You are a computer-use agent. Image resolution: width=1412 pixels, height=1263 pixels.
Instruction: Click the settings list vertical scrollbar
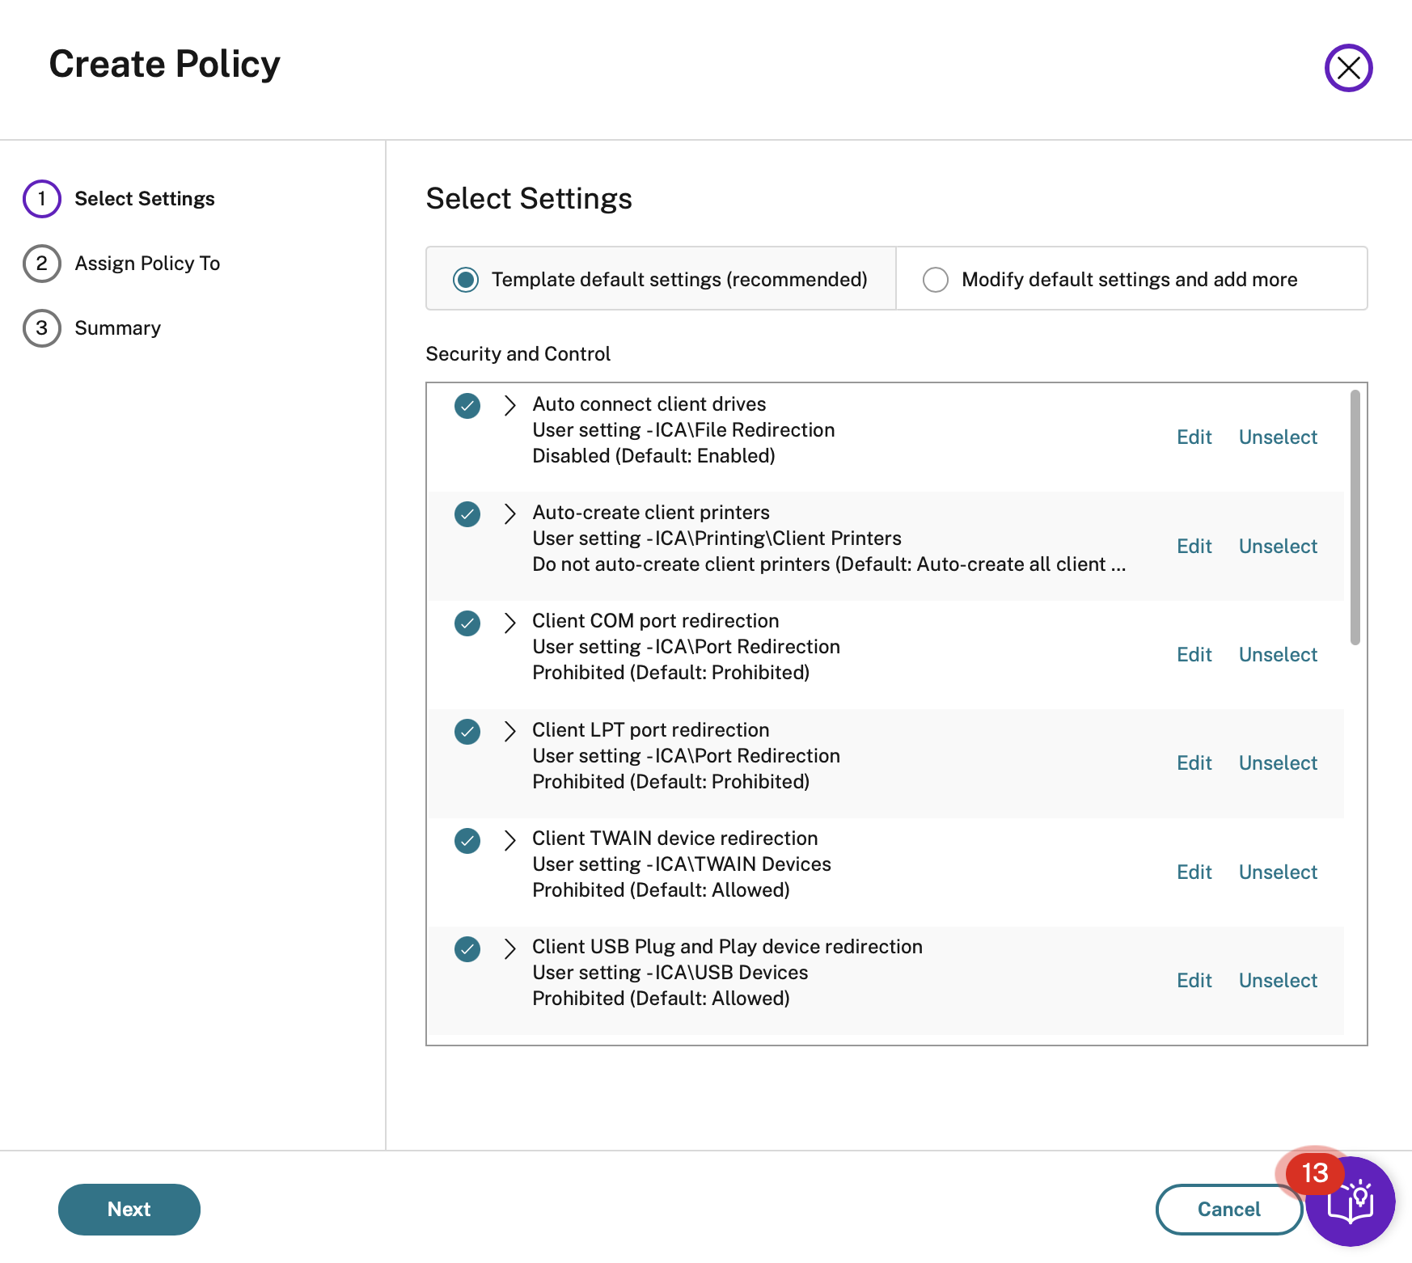(x=1355, y=517)
